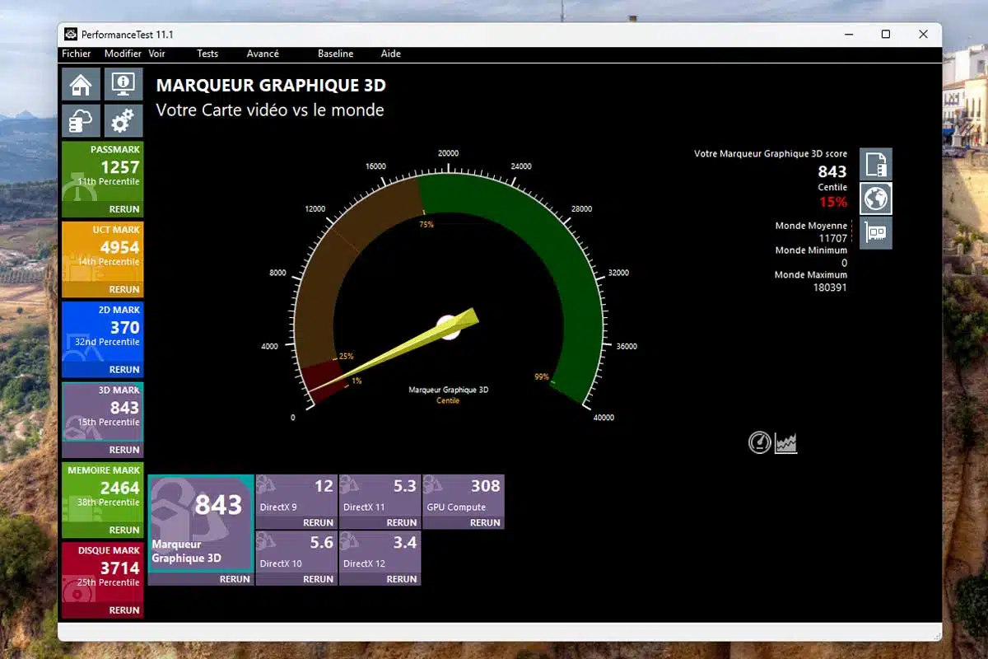Rerun the PassMark overall test
The width and height of the screenshot is (988, 659).
(124, 209)
